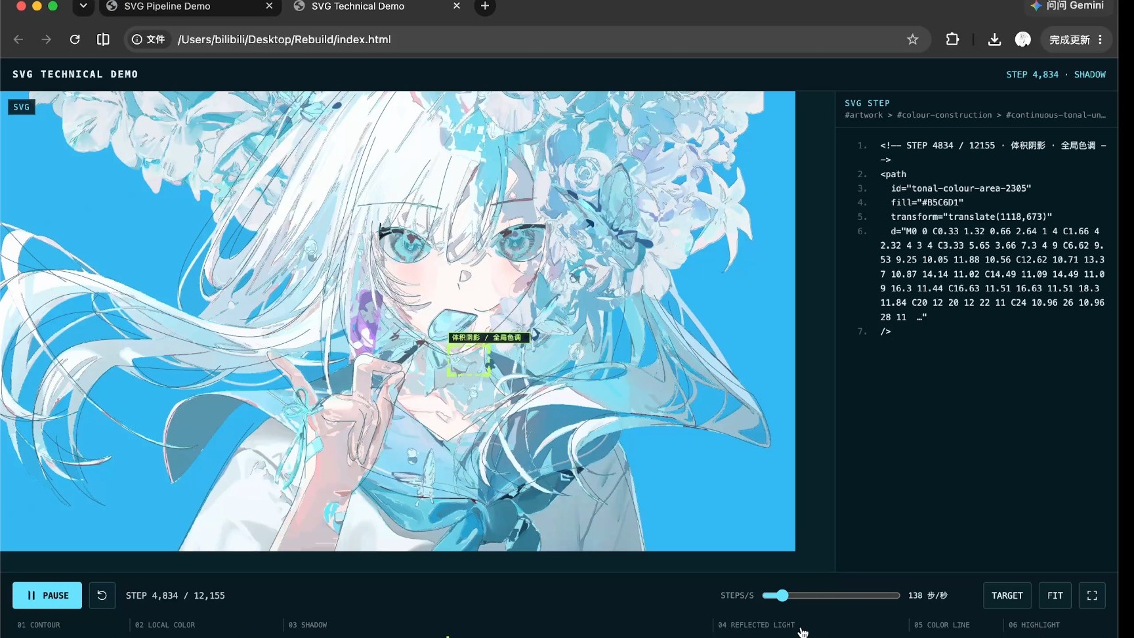Adjust the STEPS/S speed slider
The height and width of the screenshot is (638, 1134).
[x=831, y=595]
